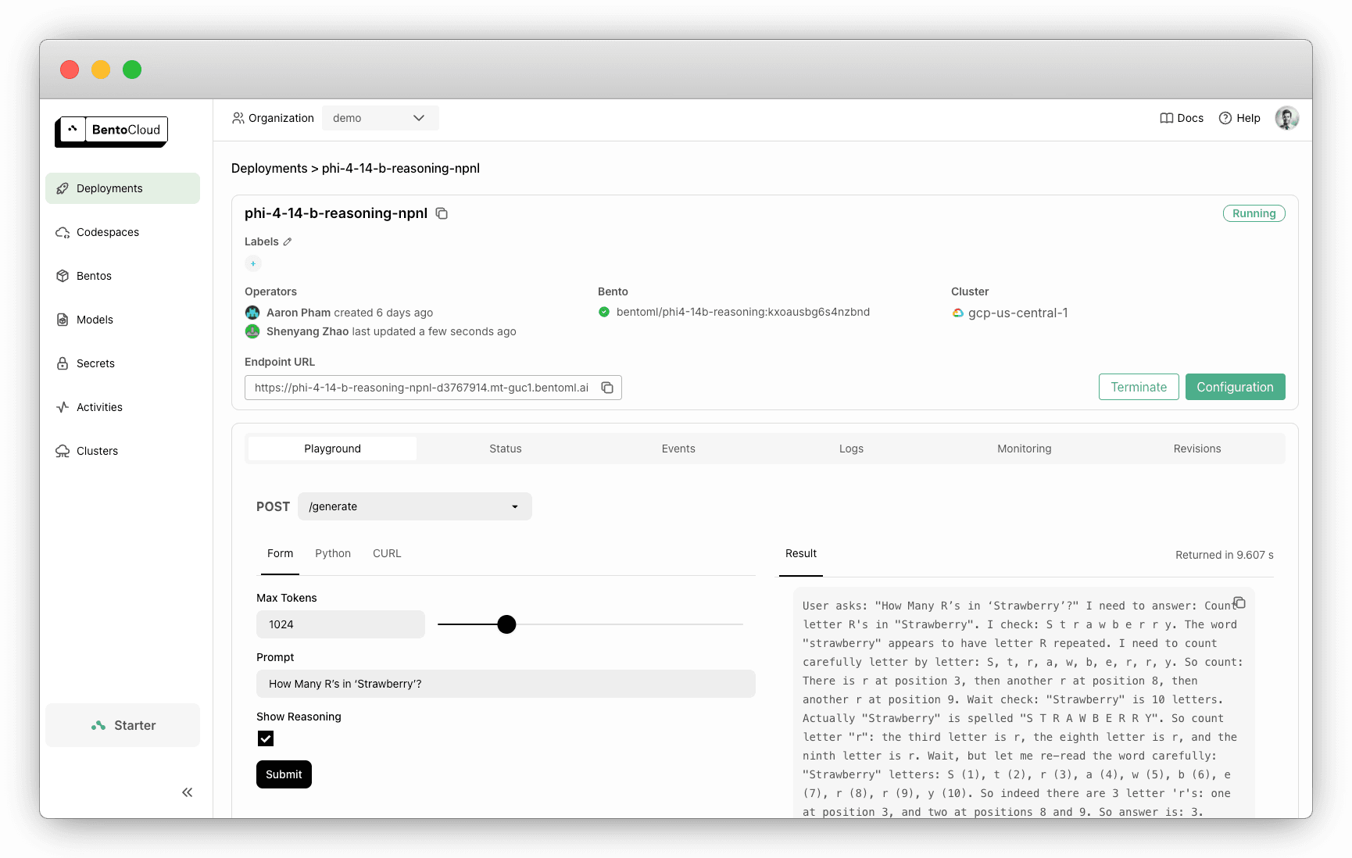Viewport: 1352px width, 858px height.
Task: Open the /generate endpoint dropdown
Action: [x=415, y=506]
